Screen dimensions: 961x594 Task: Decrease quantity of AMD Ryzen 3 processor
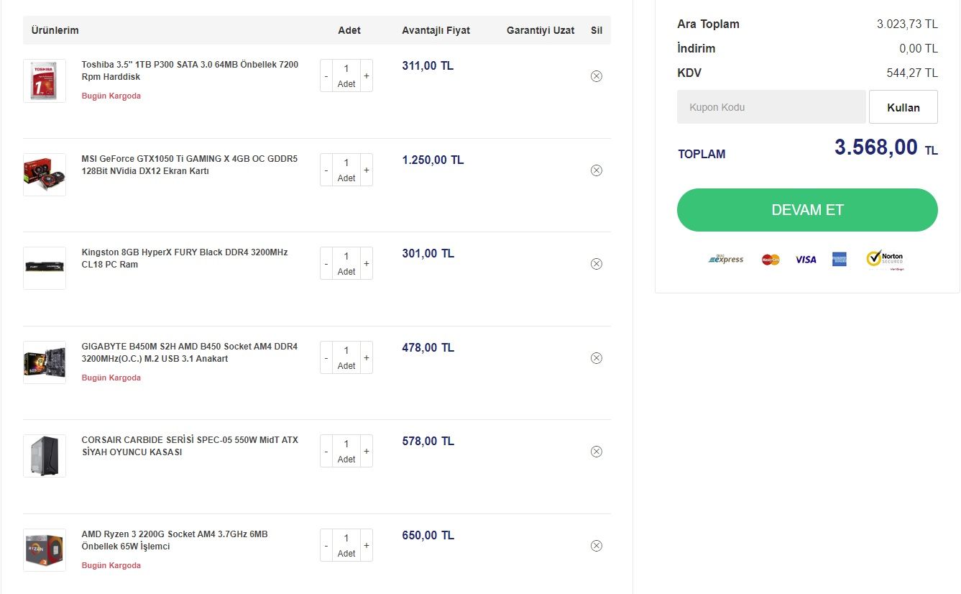tap(326, 545)
